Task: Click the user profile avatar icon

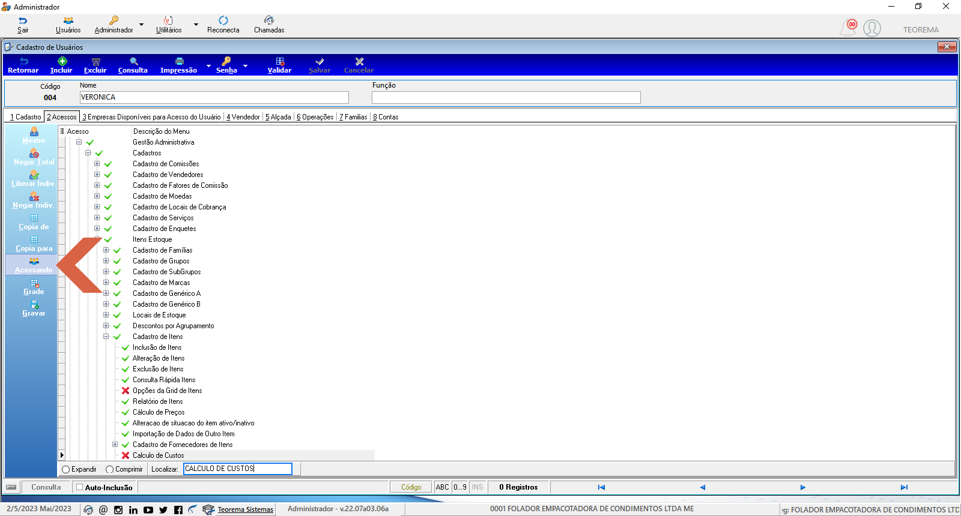Action: coord(872,28)
